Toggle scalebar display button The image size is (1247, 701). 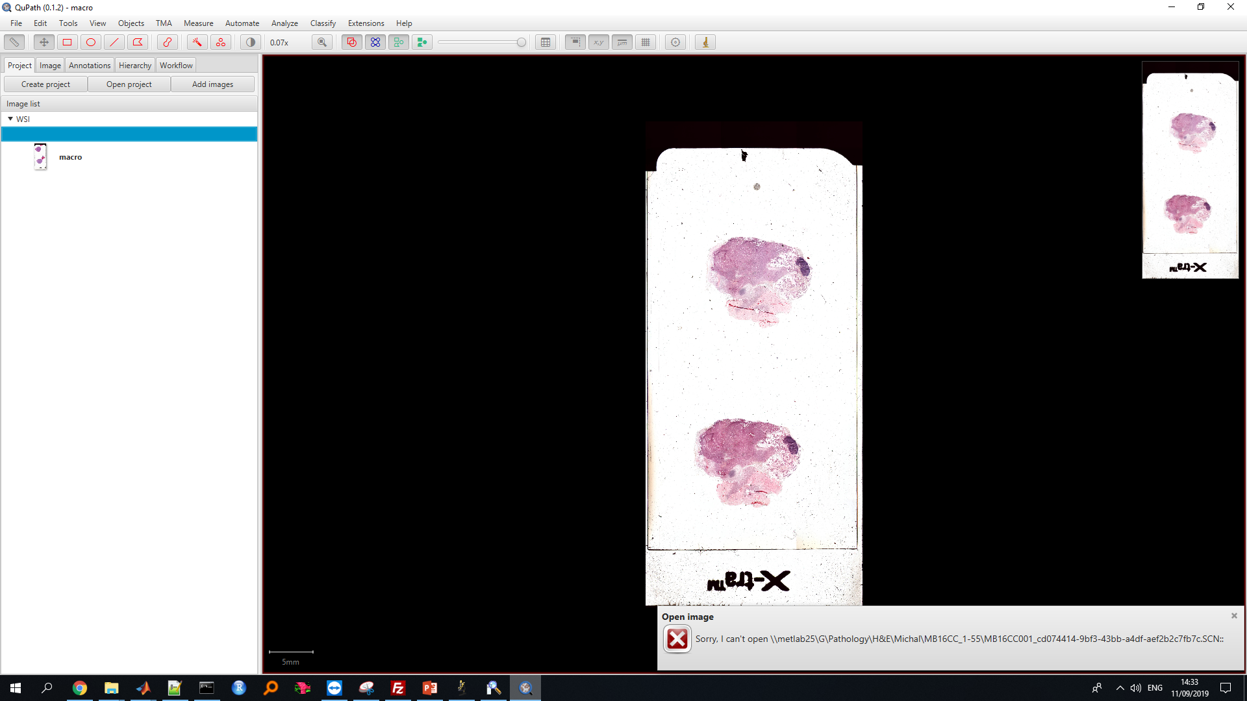(622, 42)
